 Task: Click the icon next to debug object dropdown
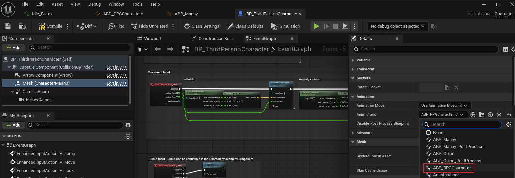434,26
